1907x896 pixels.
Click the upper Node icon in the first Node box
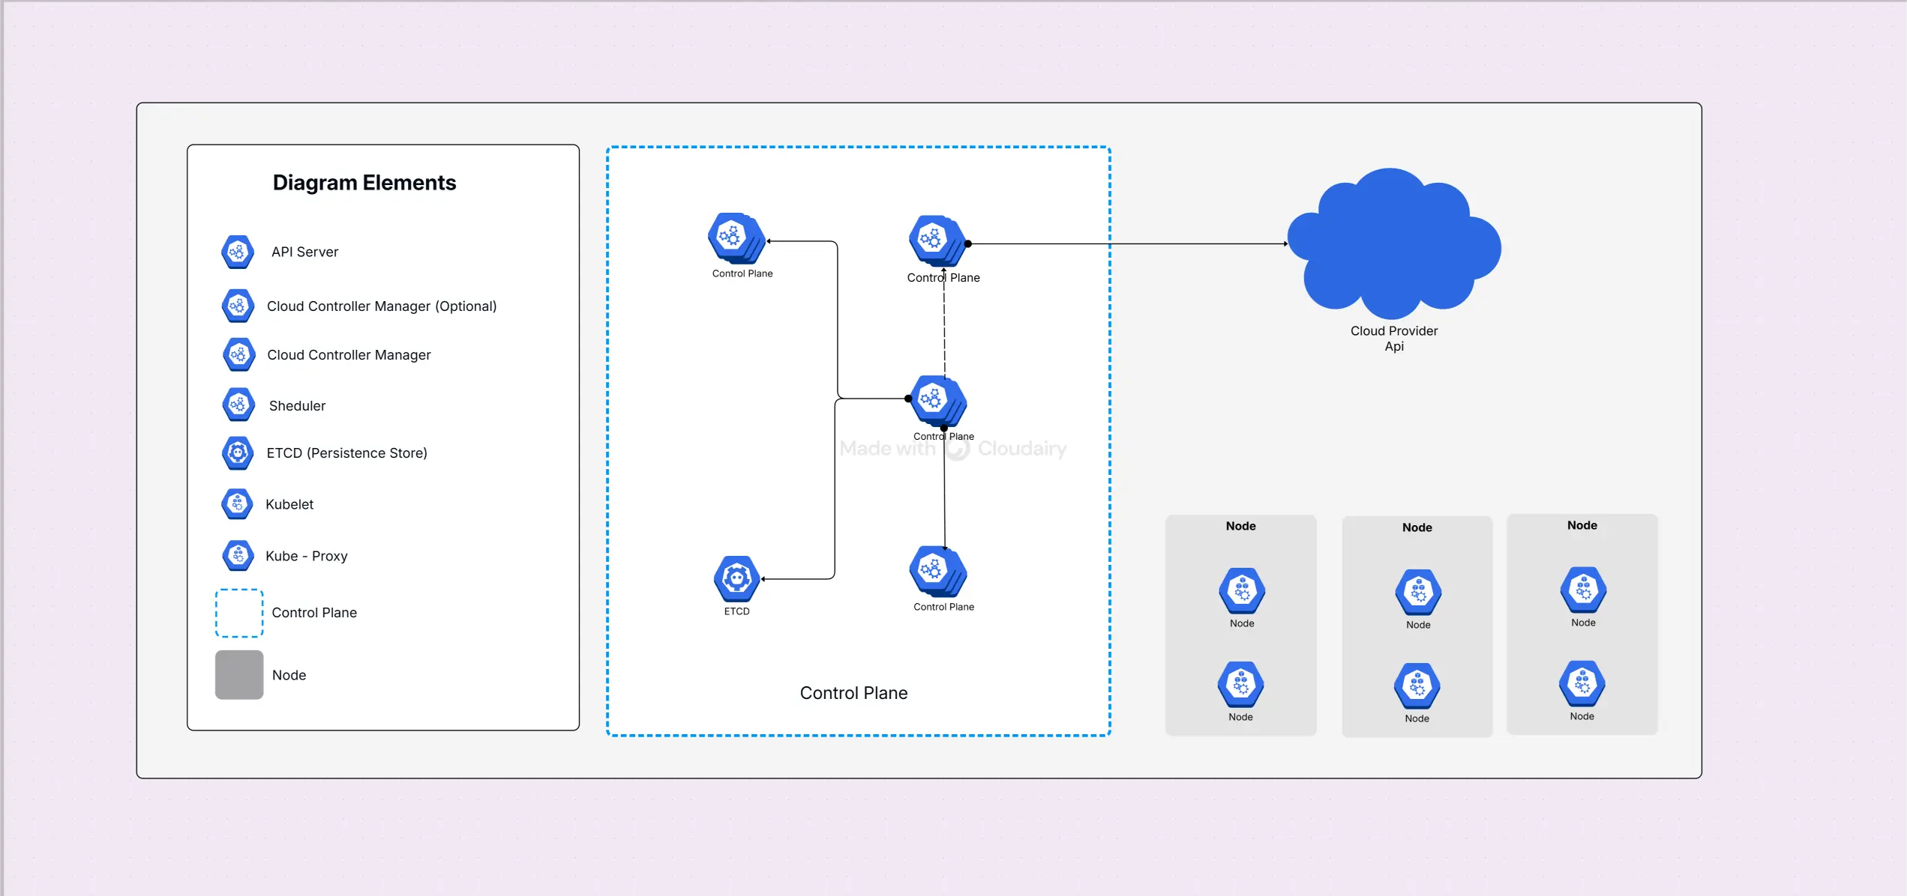[1240, 591]
